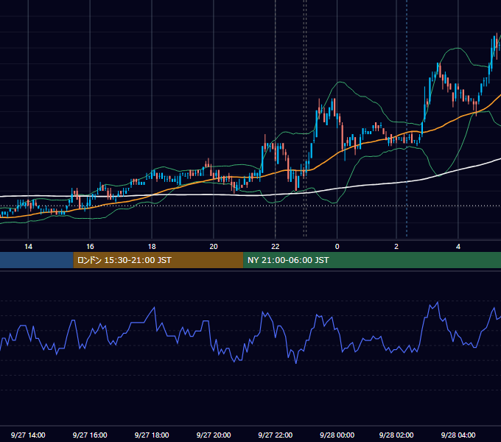This screenshot has width=501, height=442.
Task: Select the 9/27 18:00 time label
Action: (x=152, y=435)
